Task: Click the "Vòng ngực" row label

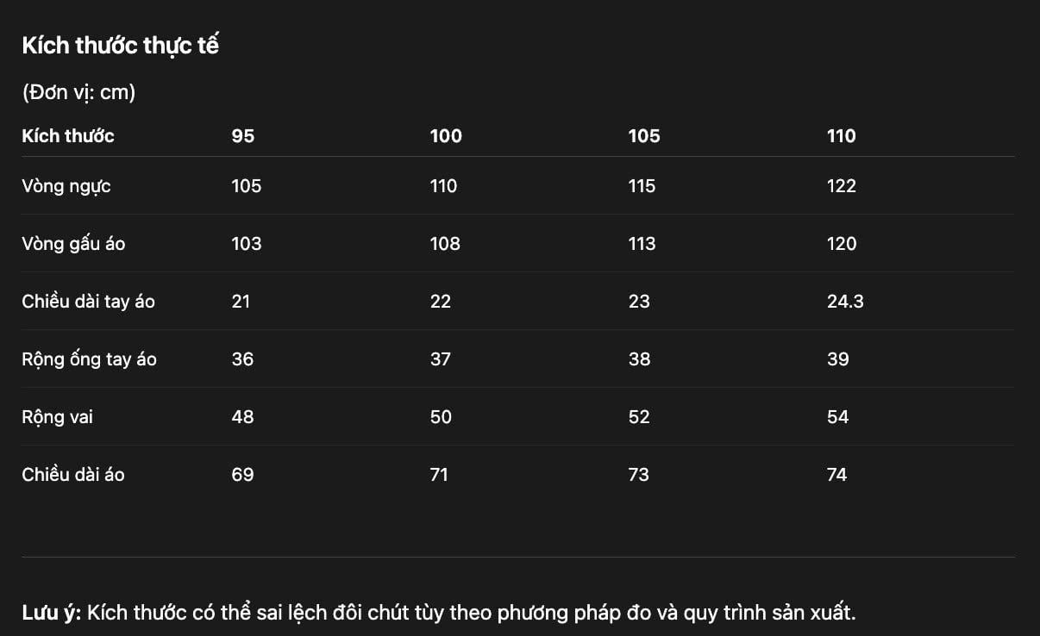Action: tap(66, 186)
